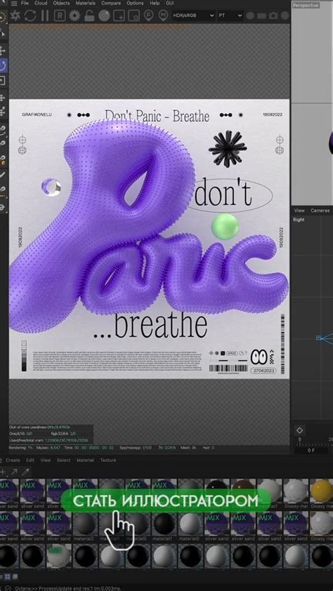Screen dimensions: 333x591
Task: Click the Hair: 0 status entry
Action: pyautogui.click(x=208, y=447)
